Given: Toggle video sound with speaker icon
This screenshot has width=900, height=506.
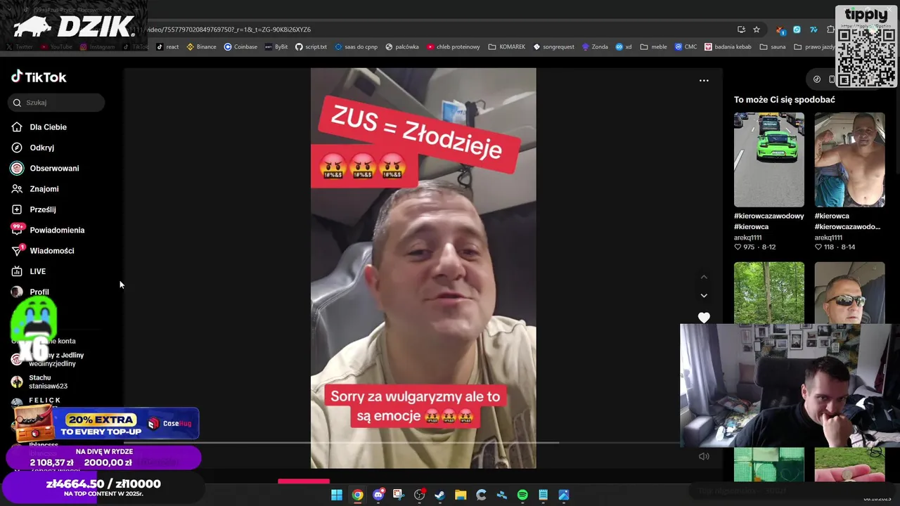Looking at the screenshot, I should [704, 456].
